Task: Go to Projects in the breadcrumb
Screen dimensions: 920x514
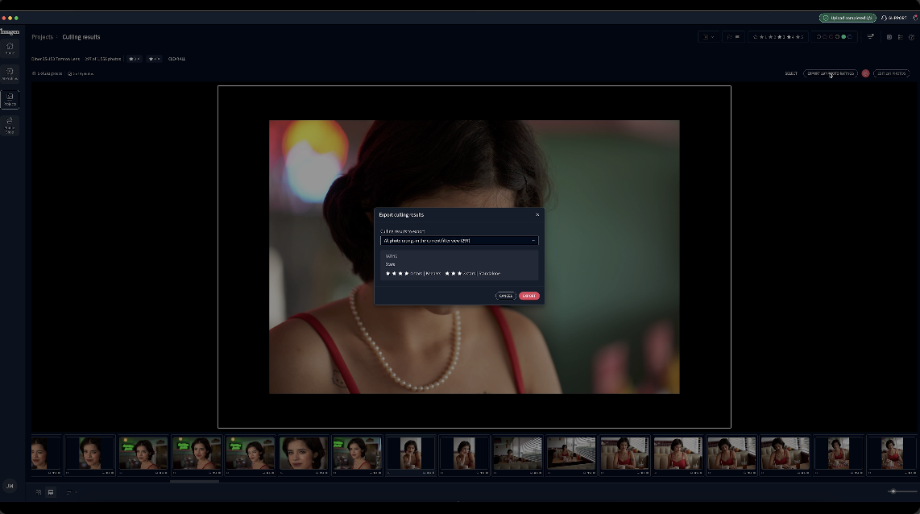Action: pos(42,37)
